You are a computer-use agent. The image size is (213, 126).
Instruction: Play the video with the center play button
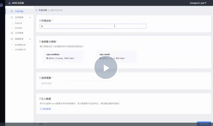(x=106, y=68)
